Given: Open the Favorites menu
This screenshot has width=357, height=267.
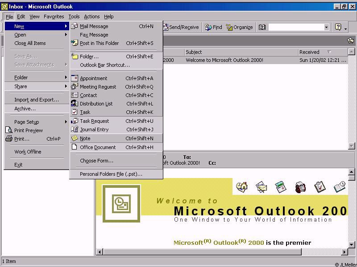Looking at the screenshot, I should (x=54, y=16).
